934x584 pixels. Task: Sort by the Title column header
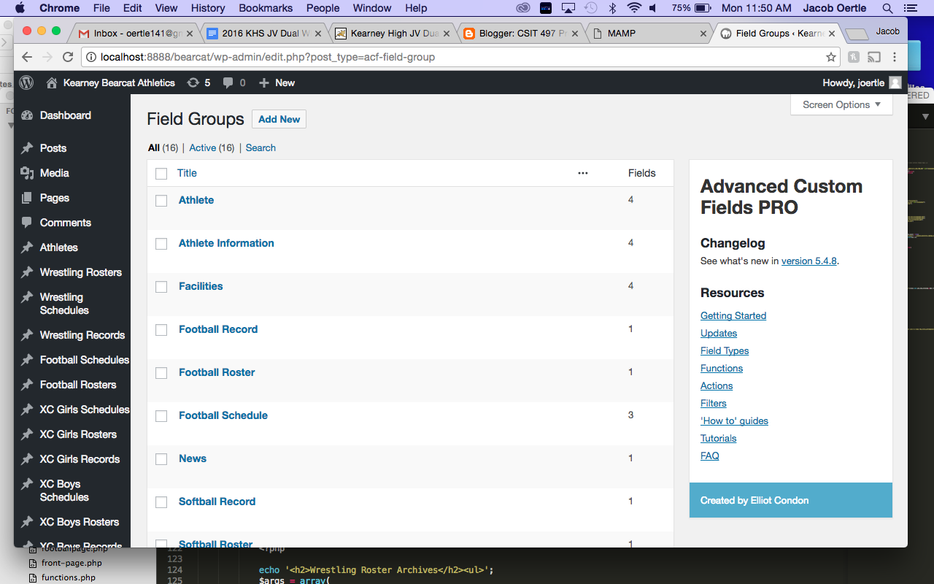tap(187, 173)
